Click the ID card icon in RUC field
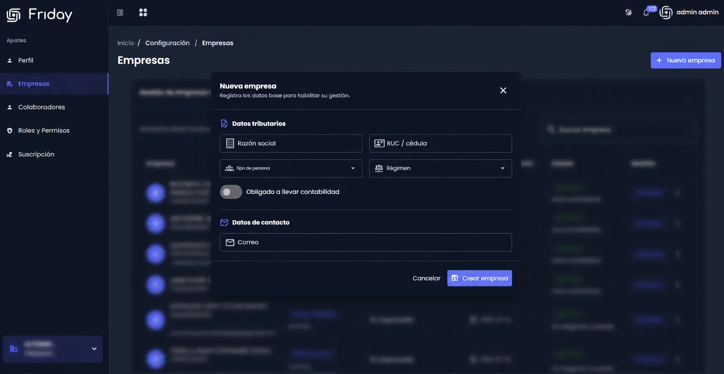This screenshot has height=374, width=724. click(379, 143)
